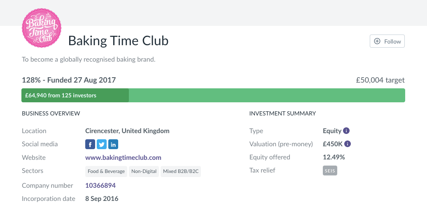Select the Mixed B2B/B2C sector tag
This screenshot has width=427, height=212.
[x=181, y=171]
